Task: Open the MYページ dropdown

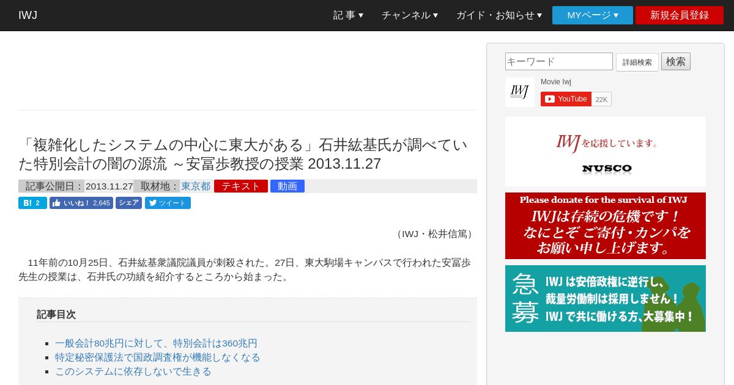Action: [593, 15]
